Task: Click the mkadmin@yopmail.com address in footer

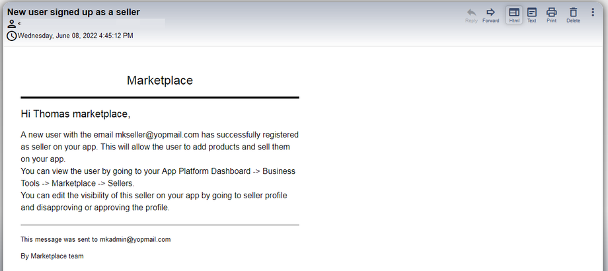Action: click(135, 239)
